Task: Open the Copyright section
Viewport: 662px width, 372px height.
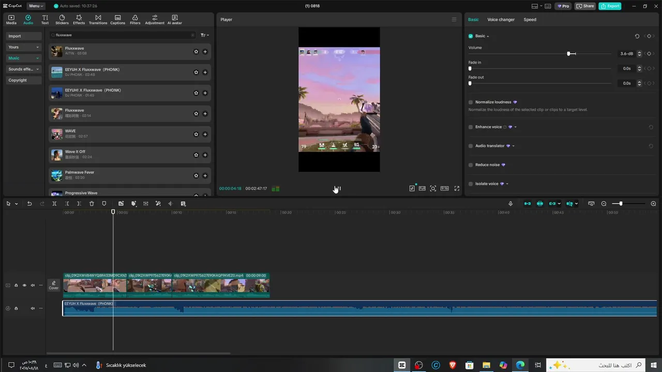Action: 24,80
